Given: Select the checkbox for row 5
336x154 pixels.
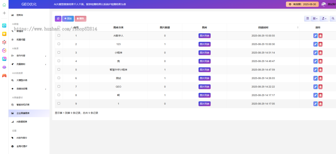Looking at the screenshot, I should pos(59,69).
